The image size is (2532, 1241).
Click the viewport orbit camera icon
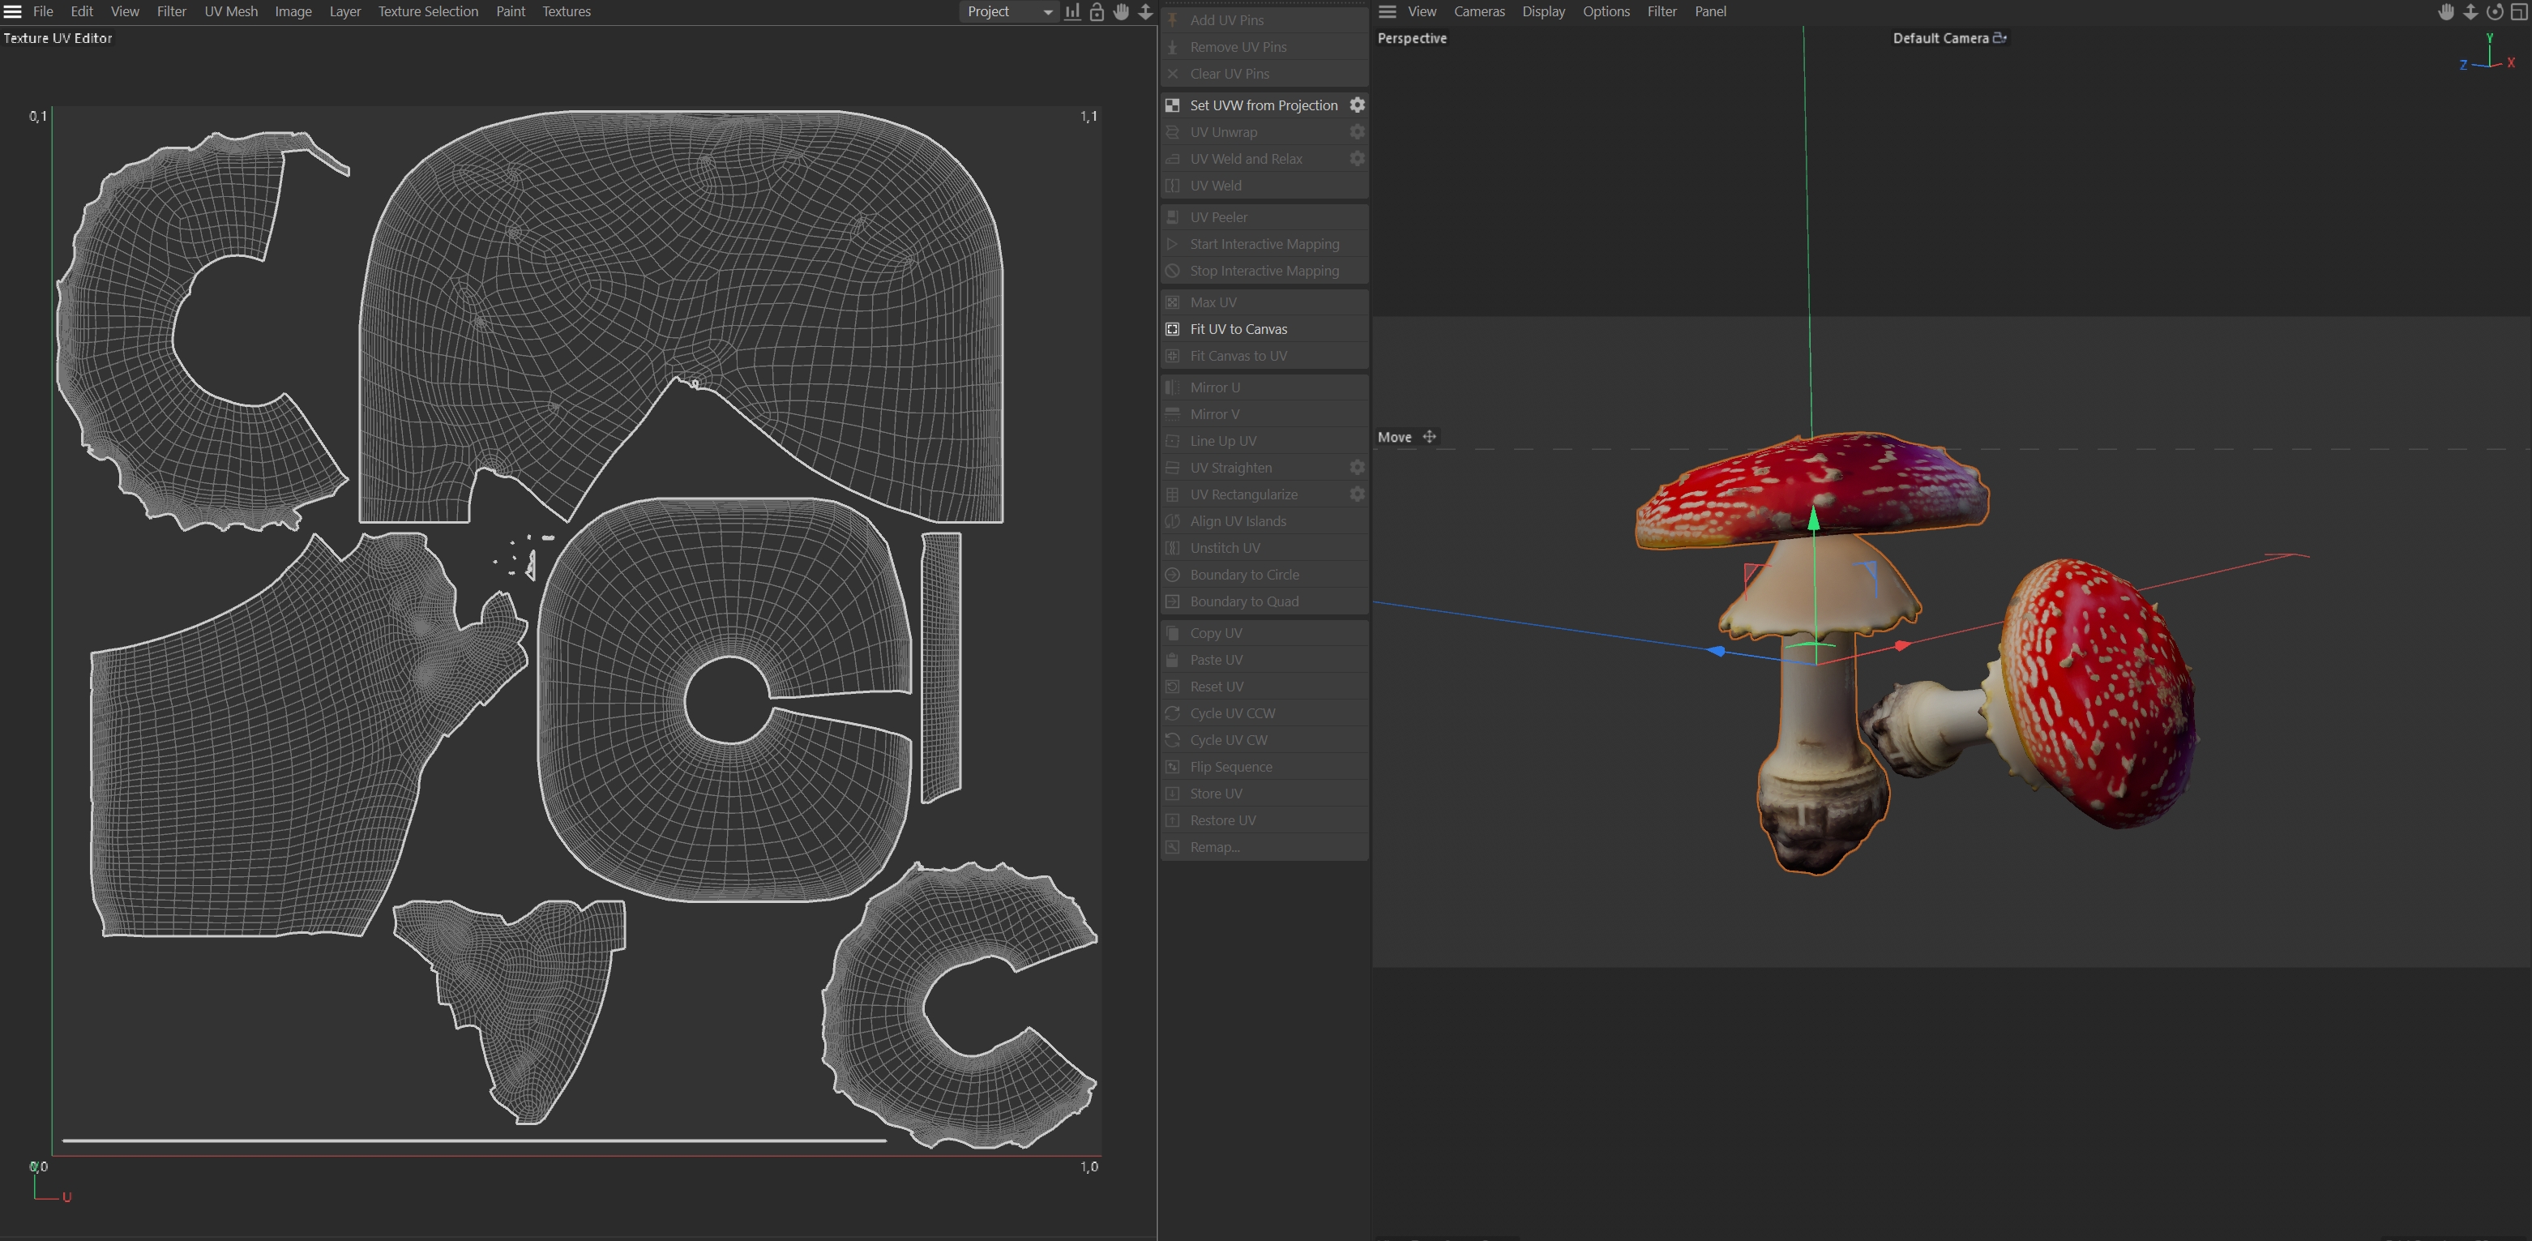[2495, 12]
